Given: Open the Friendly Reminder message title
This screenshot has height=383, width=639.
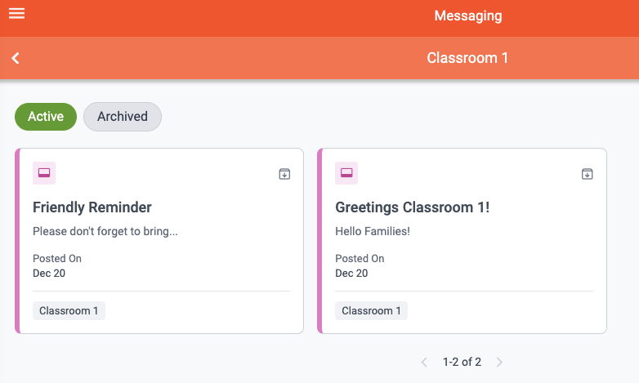Looking at the screenshot, I should click(92, 207).
